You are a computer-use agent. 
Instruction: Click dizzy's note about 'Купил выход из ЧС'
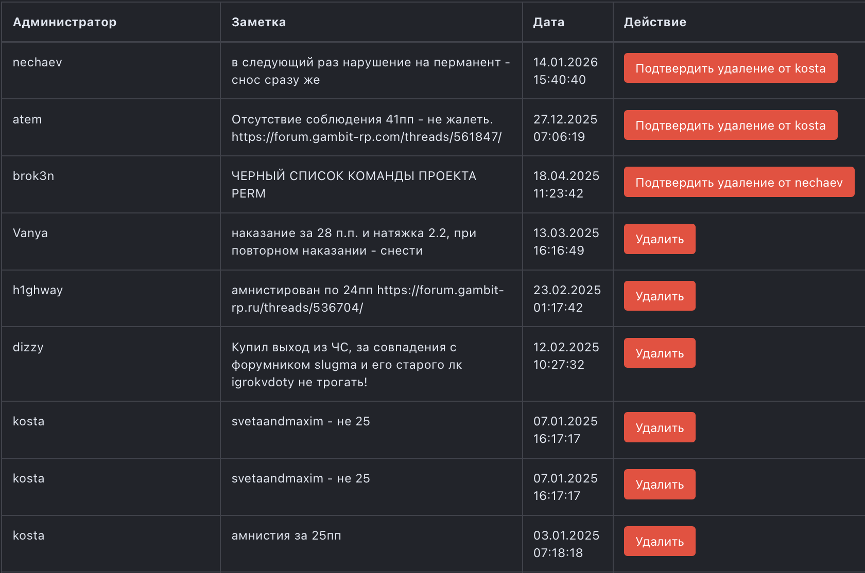[x=346, y=365]
